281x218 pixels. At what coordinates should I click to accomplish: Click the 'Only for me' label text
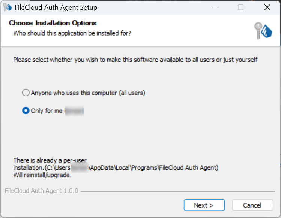click(47, 111)
